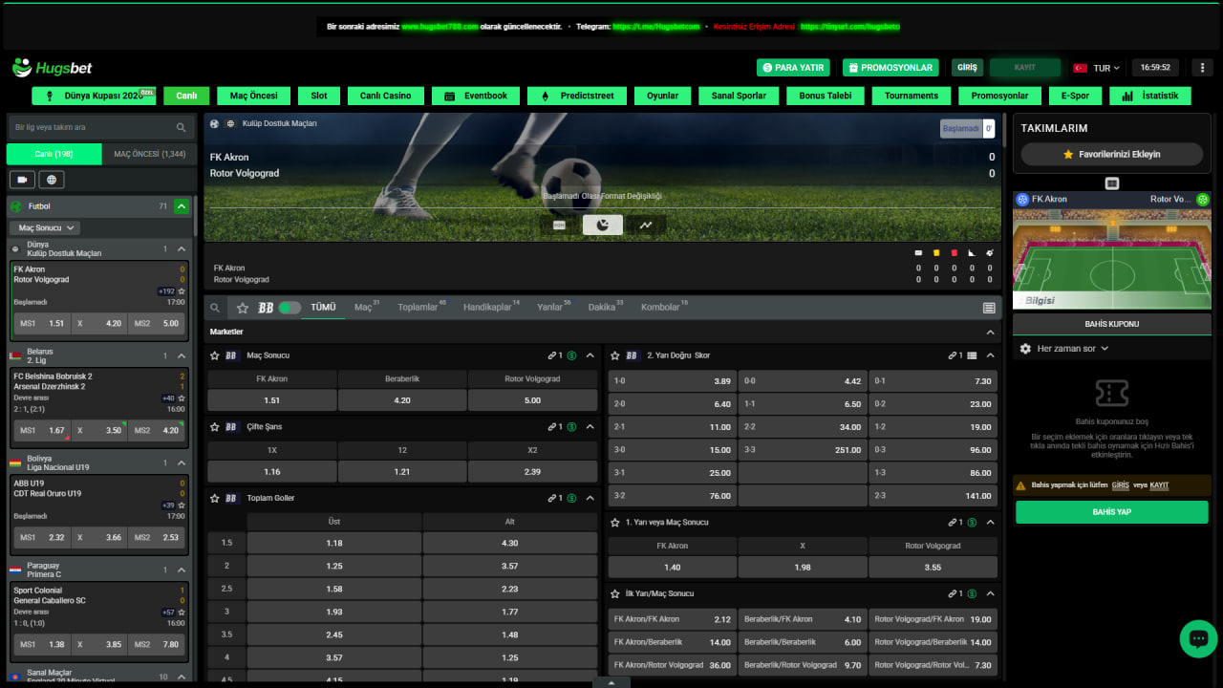1223x688 pixels.
Task: Click the Hugsbet logo
Action: point(53,68)
